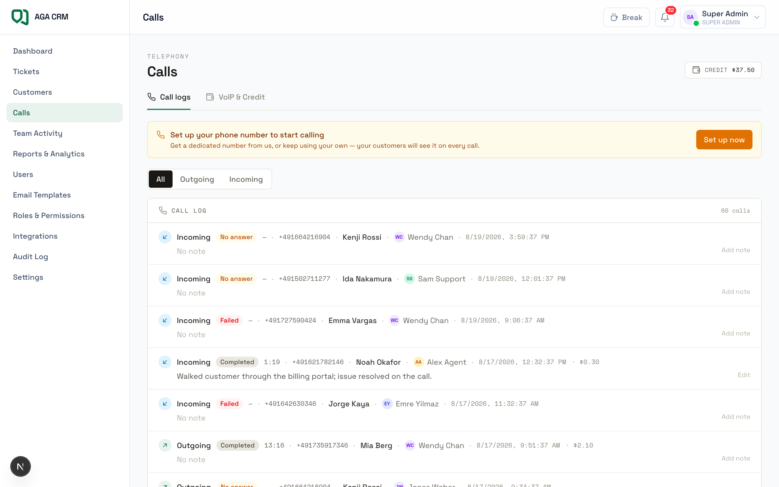Screen dimensions: 779x487
Task: Open the N circular button at bottom left
Action: (x=20, y=466)
